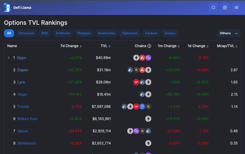Screen dimensions: 245x154
Task: Click Premia TVL value $7,997,086
Action: click(x=101, y=107)
